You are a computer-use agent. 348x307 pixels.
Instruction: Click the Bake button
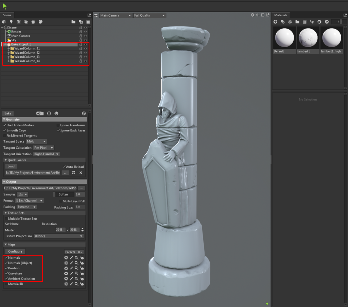pyautogui.click(x=8, y=113)
